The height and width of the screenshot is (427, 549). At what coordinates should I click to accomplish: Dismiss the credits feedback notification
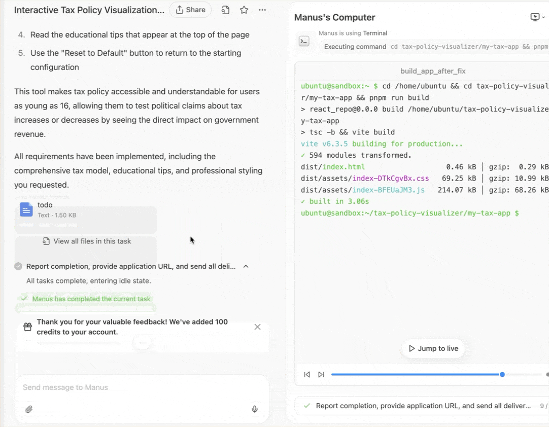point(257,327)
